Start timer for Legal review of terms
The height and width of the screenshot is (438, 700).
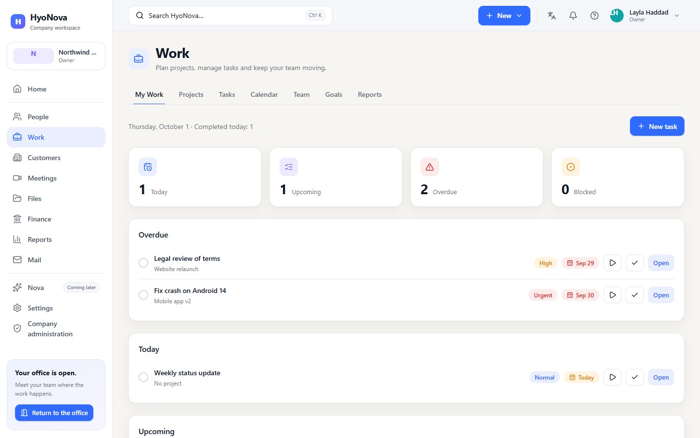click(612, 263)
